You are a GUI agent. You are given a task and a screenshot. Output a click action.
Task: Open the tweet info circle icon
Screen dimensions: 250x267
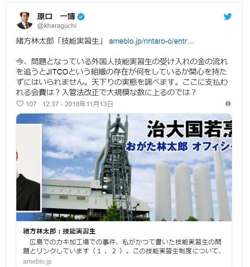[x=228, y=104]
